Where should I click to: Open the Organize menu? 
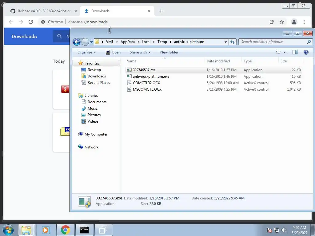click(x=86, y=52)
